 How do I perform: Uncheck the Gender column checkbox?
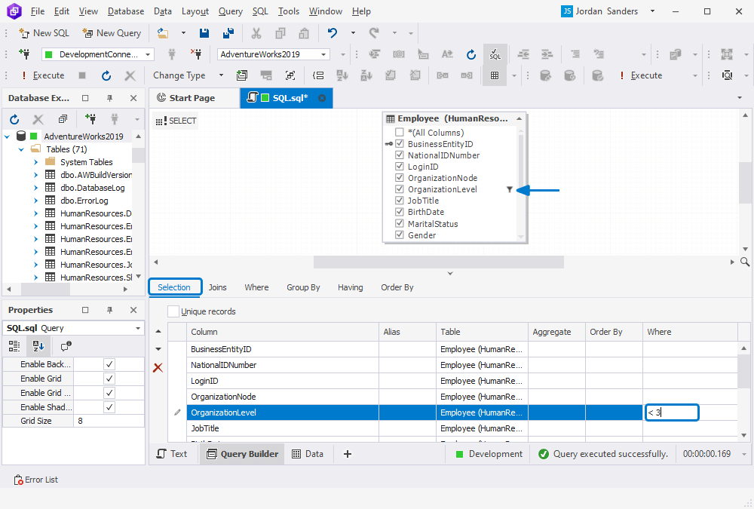click(400, 235)
